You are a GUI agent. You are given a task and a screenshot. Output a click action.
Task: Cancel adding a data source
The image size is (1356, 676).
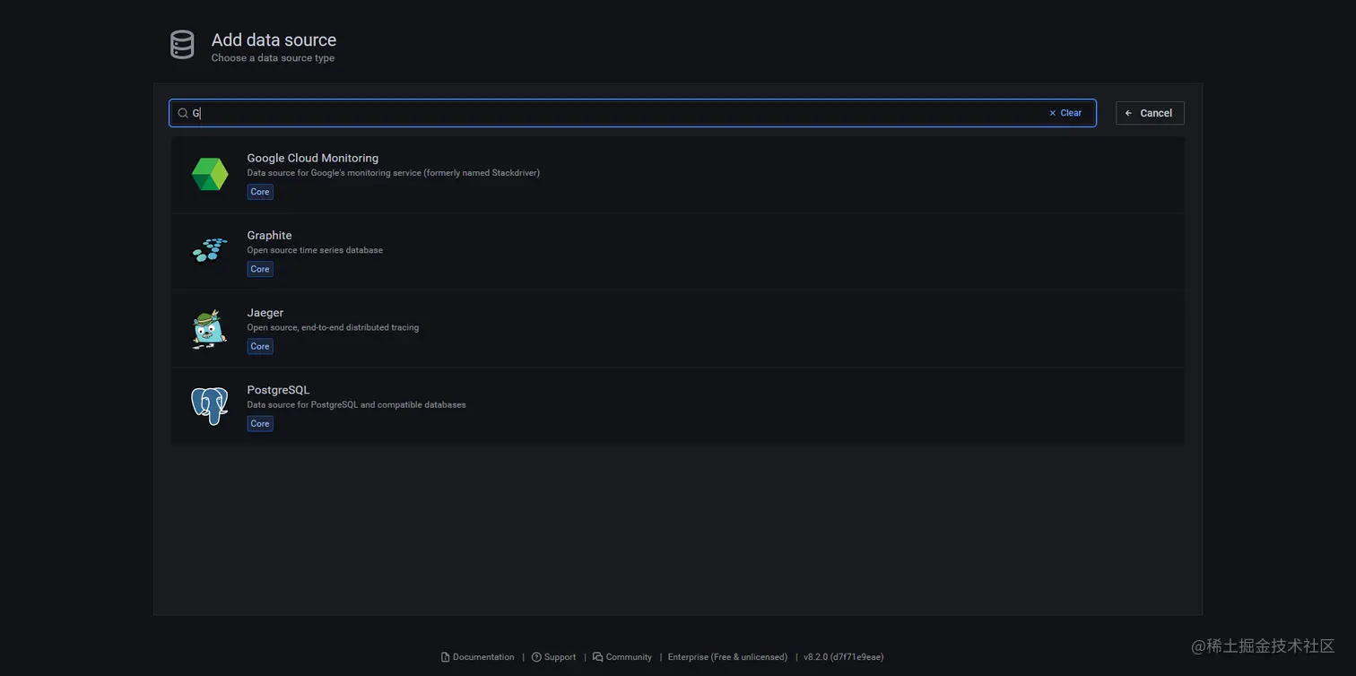pos(1150,113)
